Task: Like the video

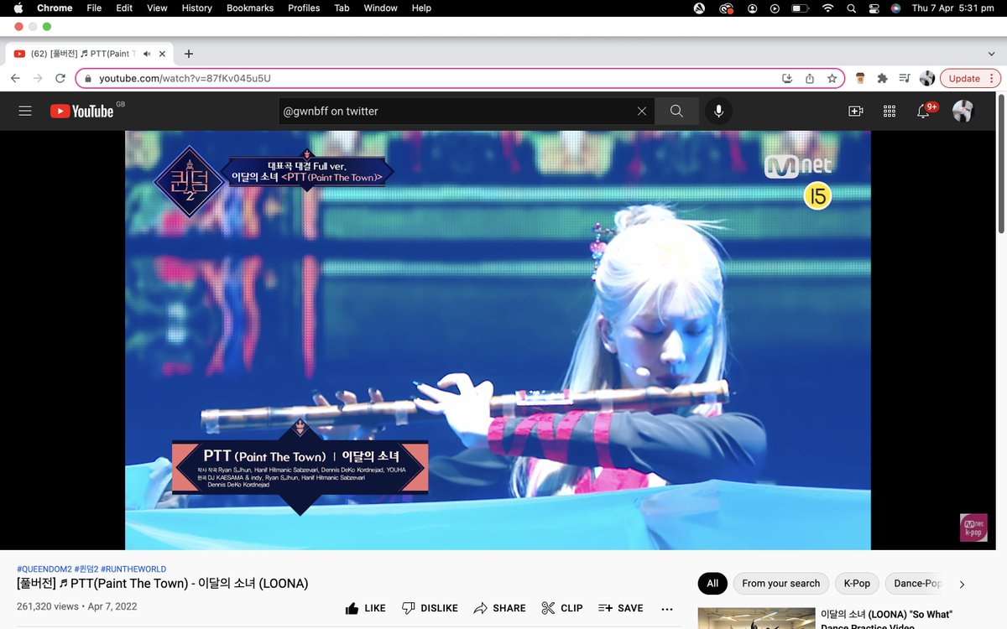Action: (366, 608)
